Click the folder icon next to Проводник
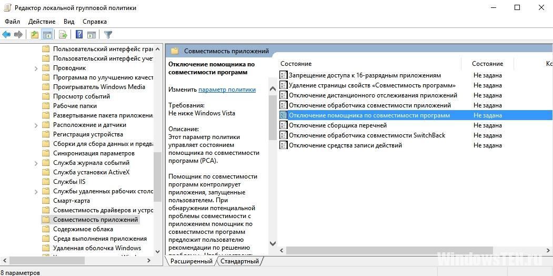This screenshot has height=276, width=553. 45,68
